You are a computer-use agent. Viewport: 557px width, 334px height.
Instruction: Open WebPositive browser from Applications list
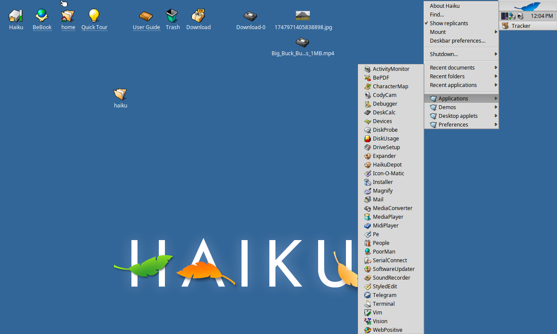(x=391, y=330)
